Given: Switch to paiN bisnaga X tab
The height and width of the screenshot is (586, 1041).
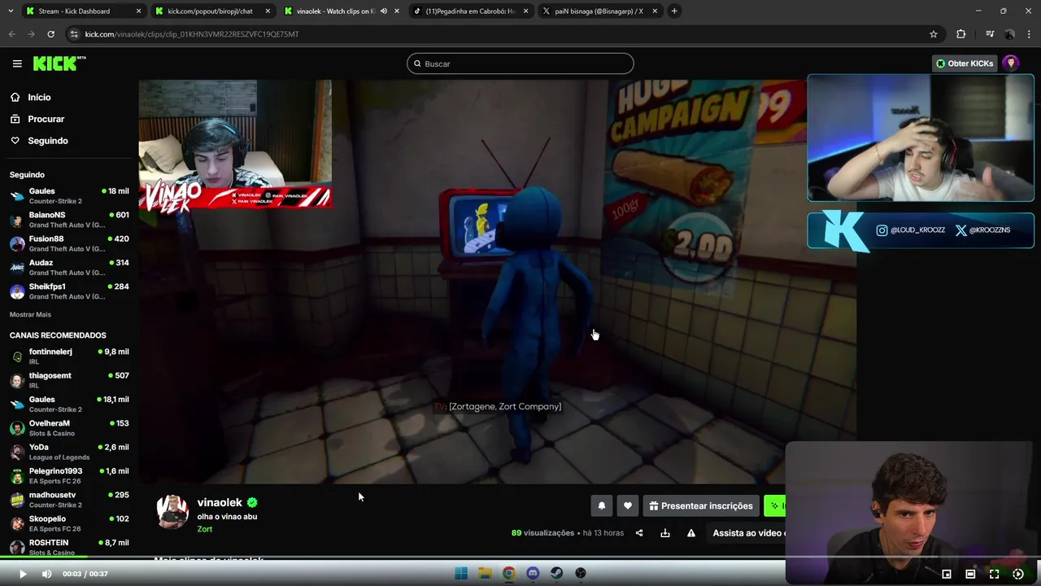Looking at the screenshot, I should tap(599, 11).
